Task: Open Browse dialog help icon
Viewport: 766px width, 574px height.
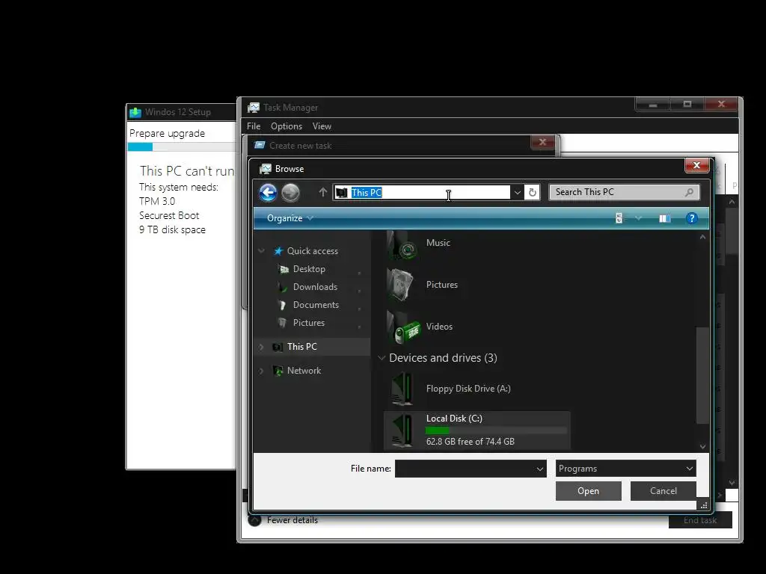Action: coord(692,218)
